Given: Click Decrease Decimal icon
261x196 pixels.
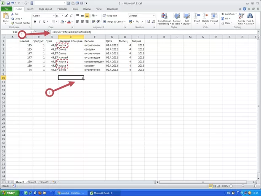Looking at the screenshot, I should coord(153,21).
